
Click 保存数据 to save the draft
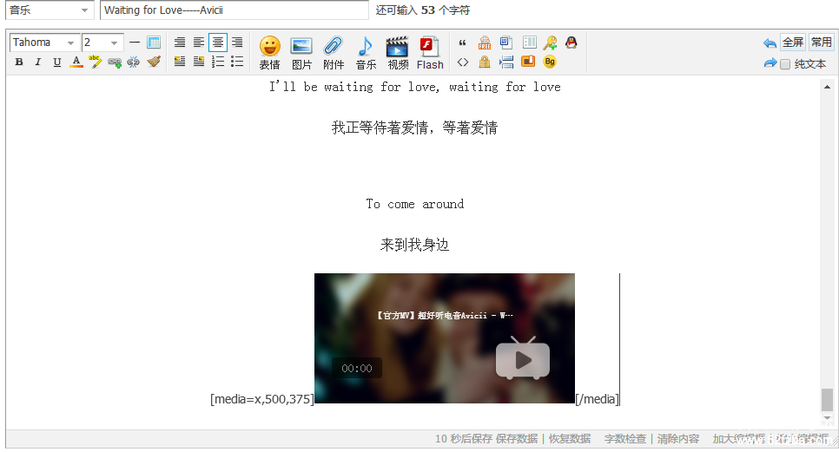click(517, 439)
